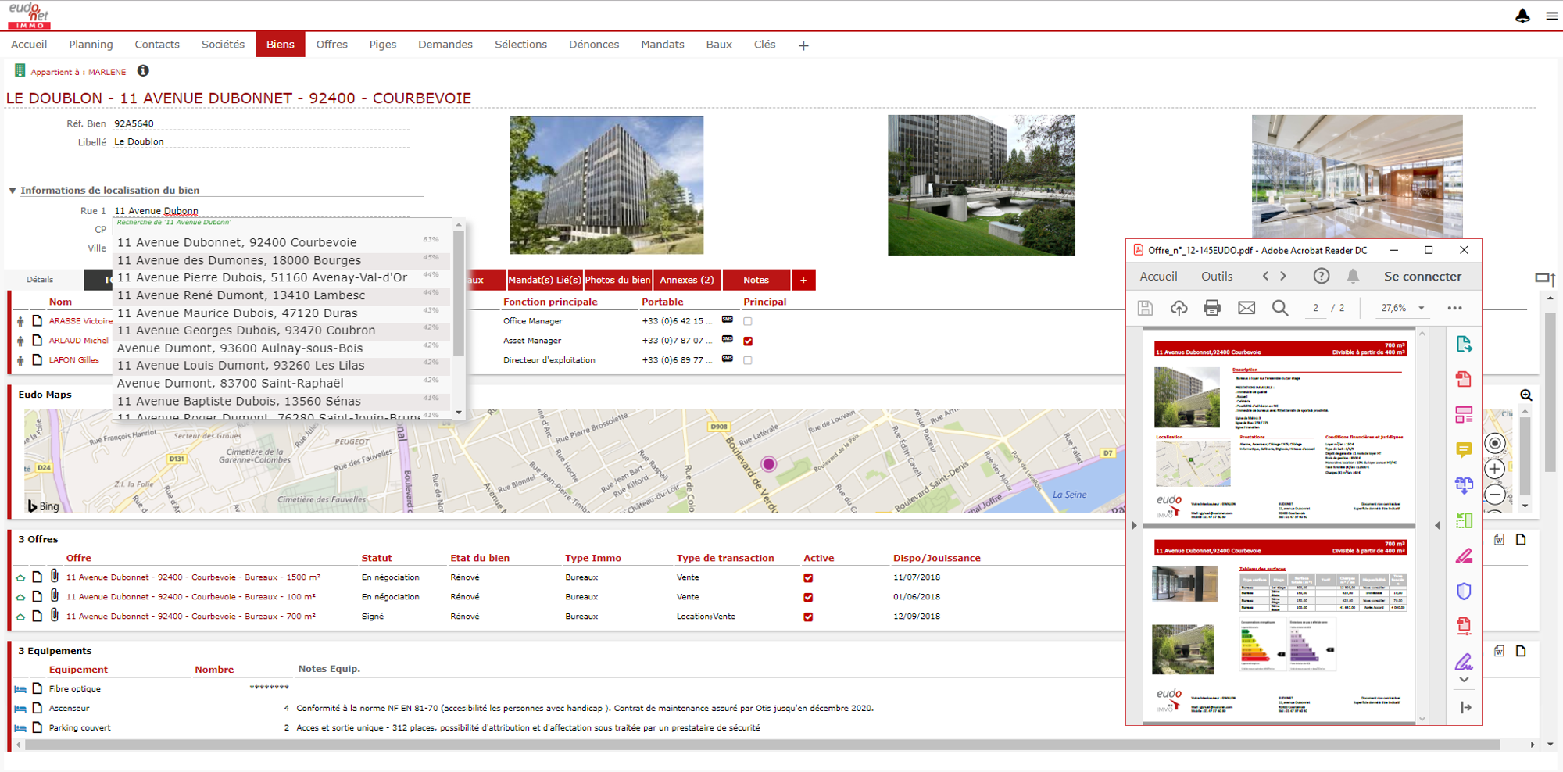Switch to Outils tab in Acrobat

point(1217,276)
